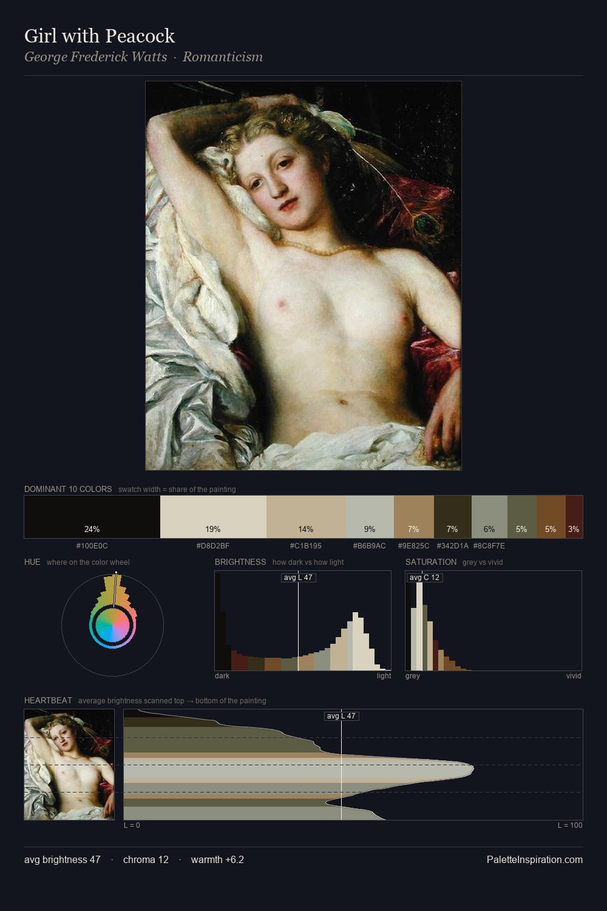Screen dimensions: 607x911
Task: Click the 'SATURATION' section heading
Action: (x=431, y=562)
